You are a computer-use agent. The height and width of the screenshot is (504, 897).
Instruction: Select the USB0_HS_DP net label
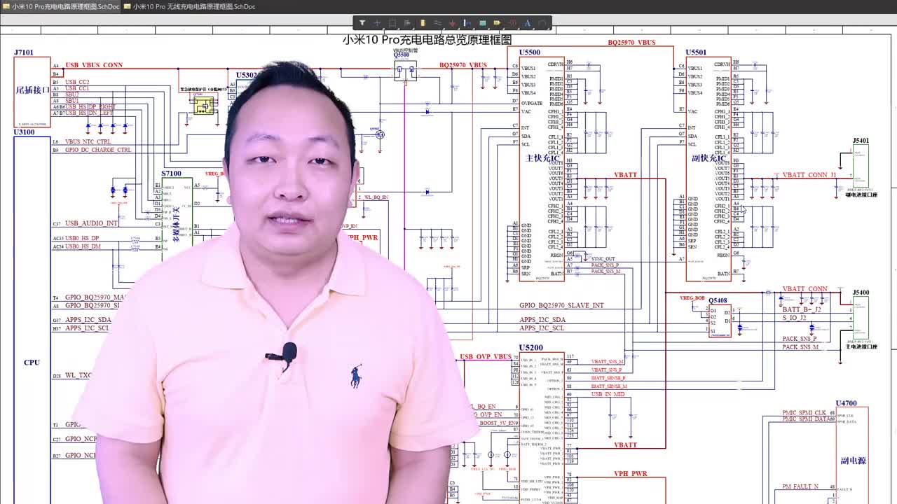[x=83, y=238]
